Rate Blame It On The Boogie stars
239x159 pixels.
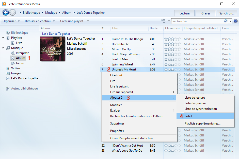click(172, 39)
